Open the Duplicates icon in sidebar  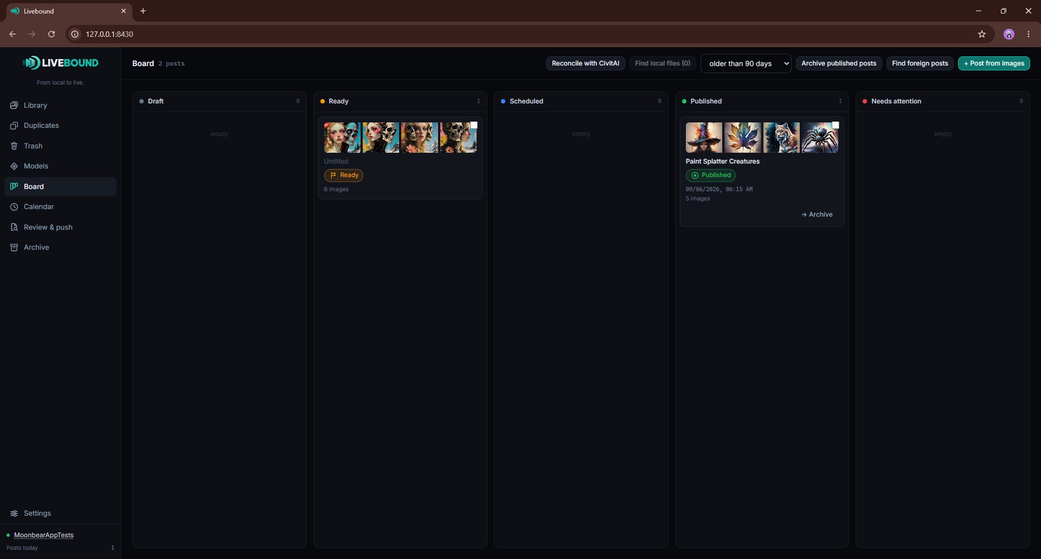14,126
